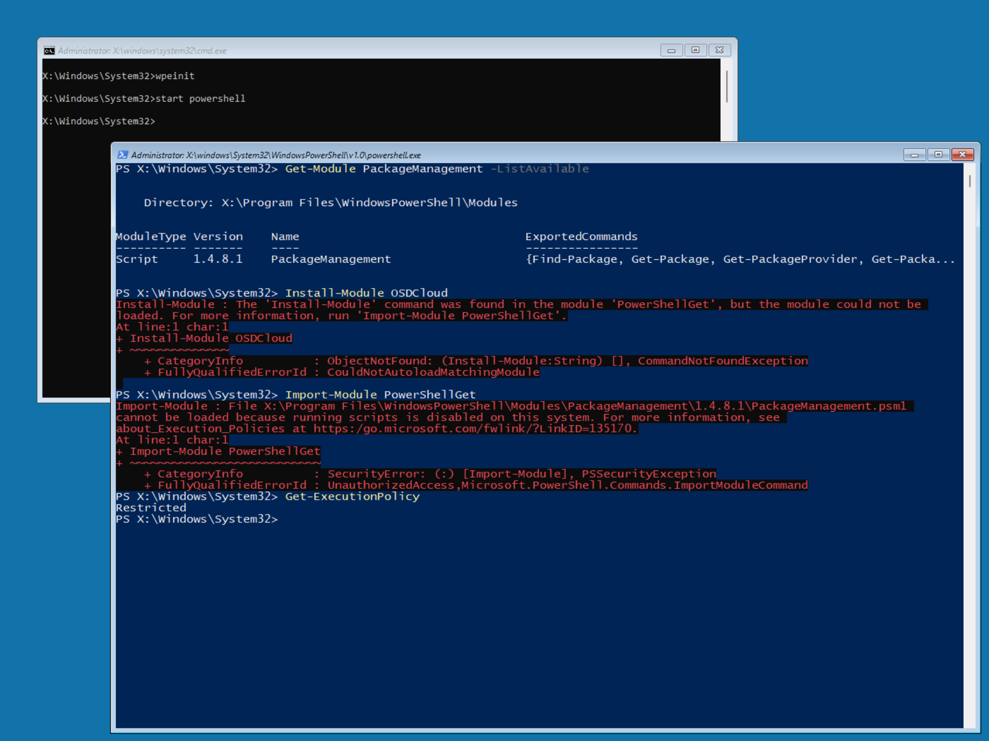Click the 'Restricted' execution policy output
989x741 pixels.
151,508
